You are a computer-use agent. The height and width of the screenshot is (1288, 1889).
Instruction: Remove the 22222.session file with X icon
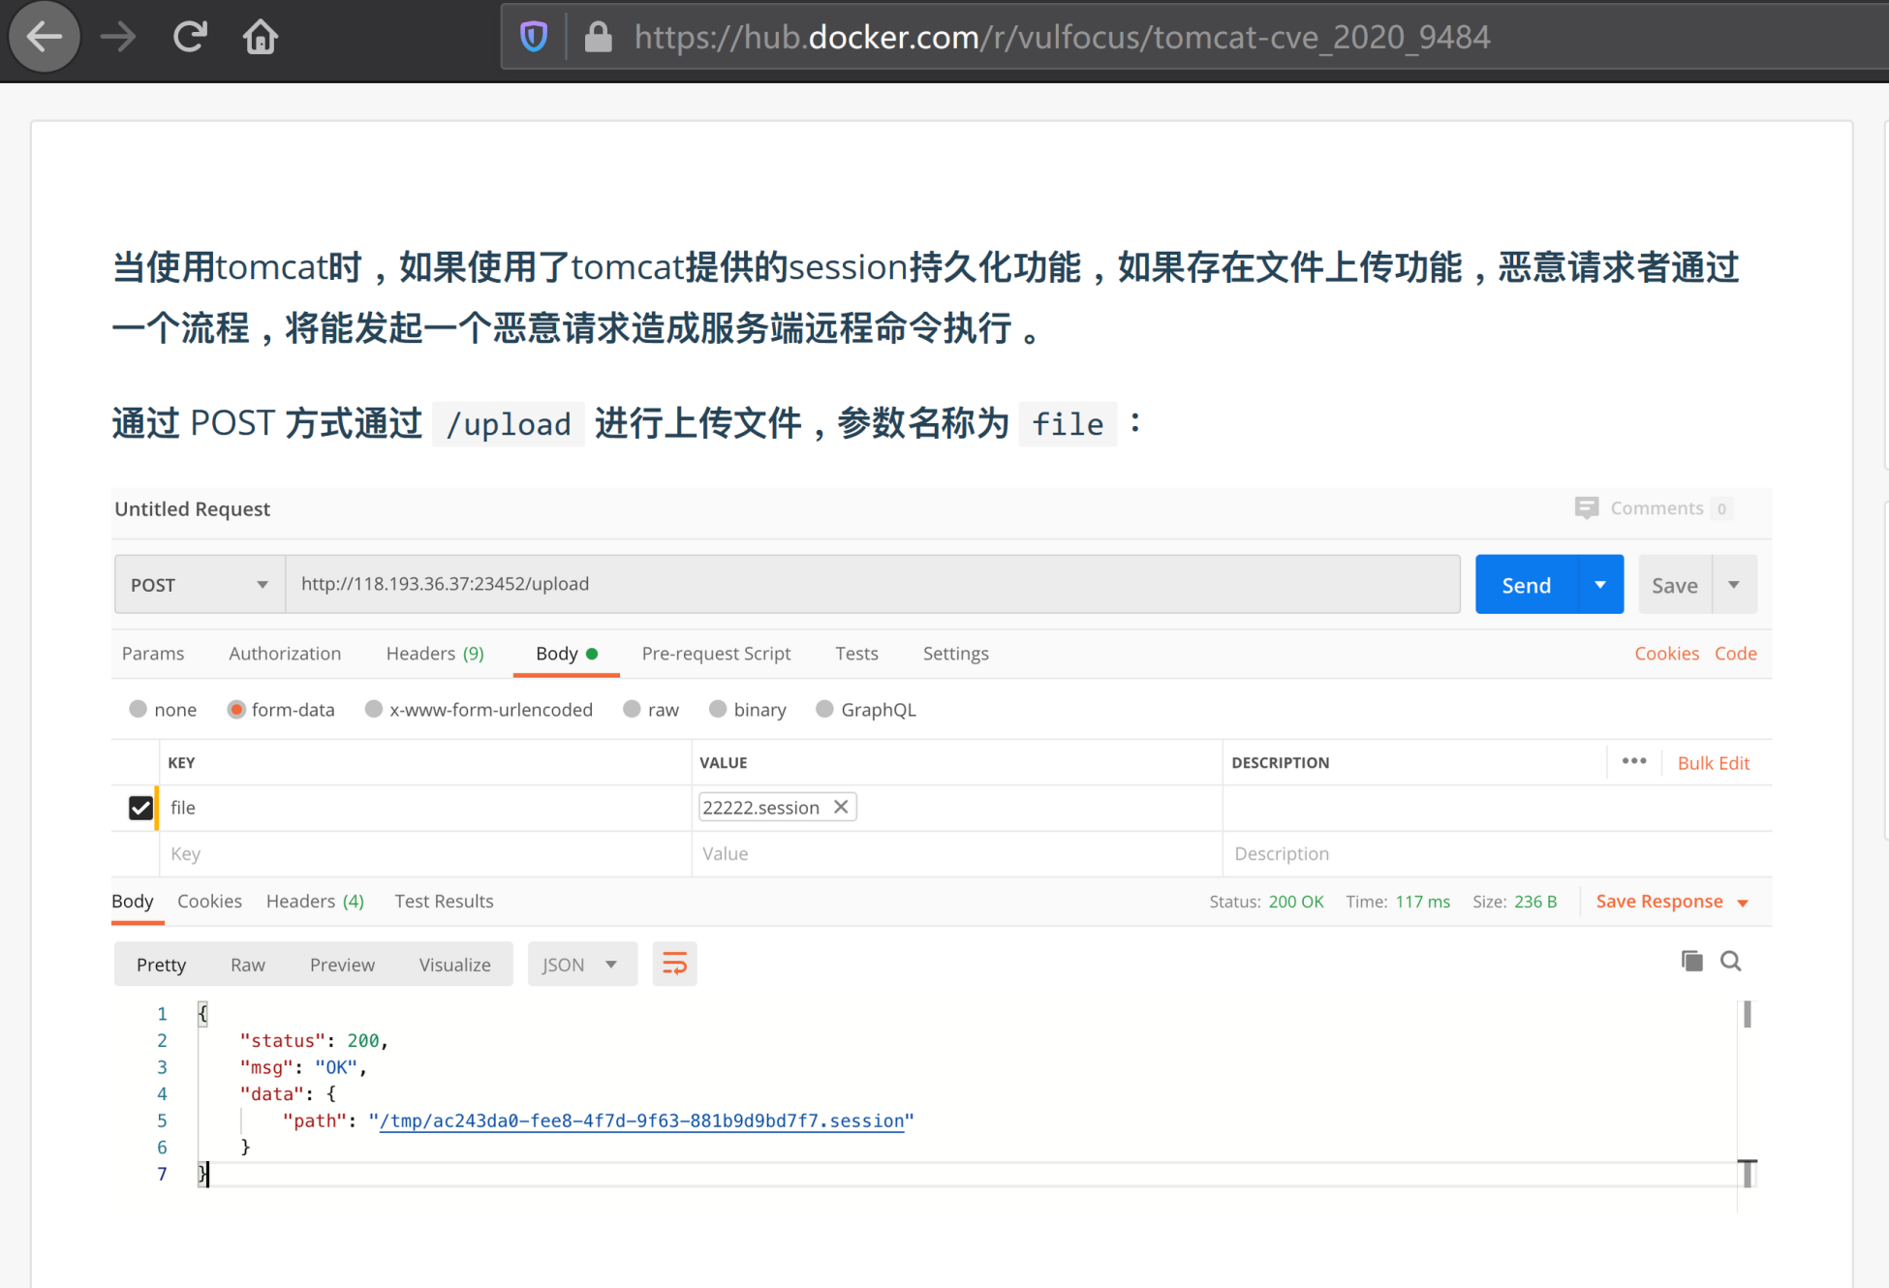pyautogui.click(x=841, y=807)
